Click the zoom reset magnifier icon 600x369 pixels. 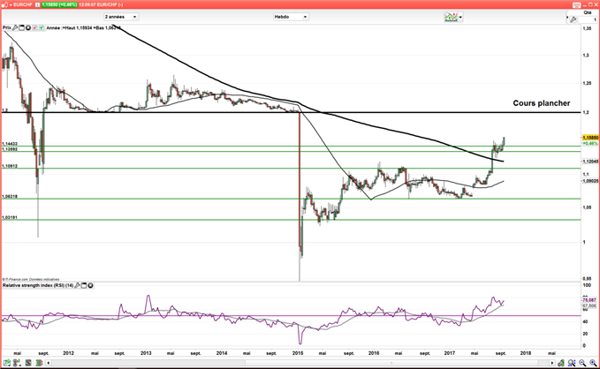pos(572,363)
